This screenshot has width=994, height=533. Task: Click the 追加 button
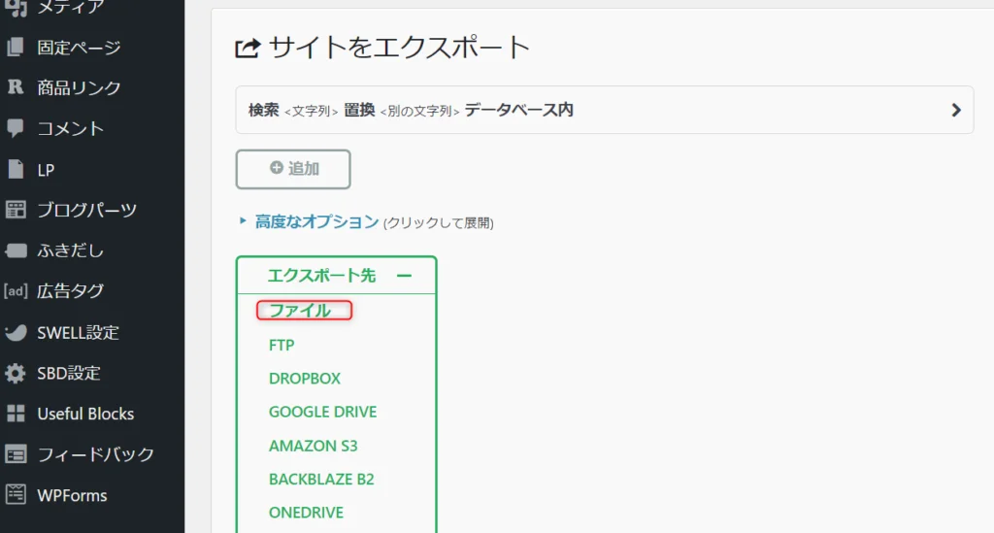point(293,169)
